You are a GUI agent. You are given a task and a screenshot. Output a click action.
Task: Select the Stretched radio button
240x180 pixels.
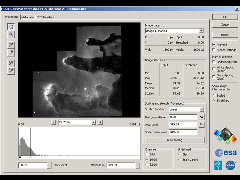214,100
